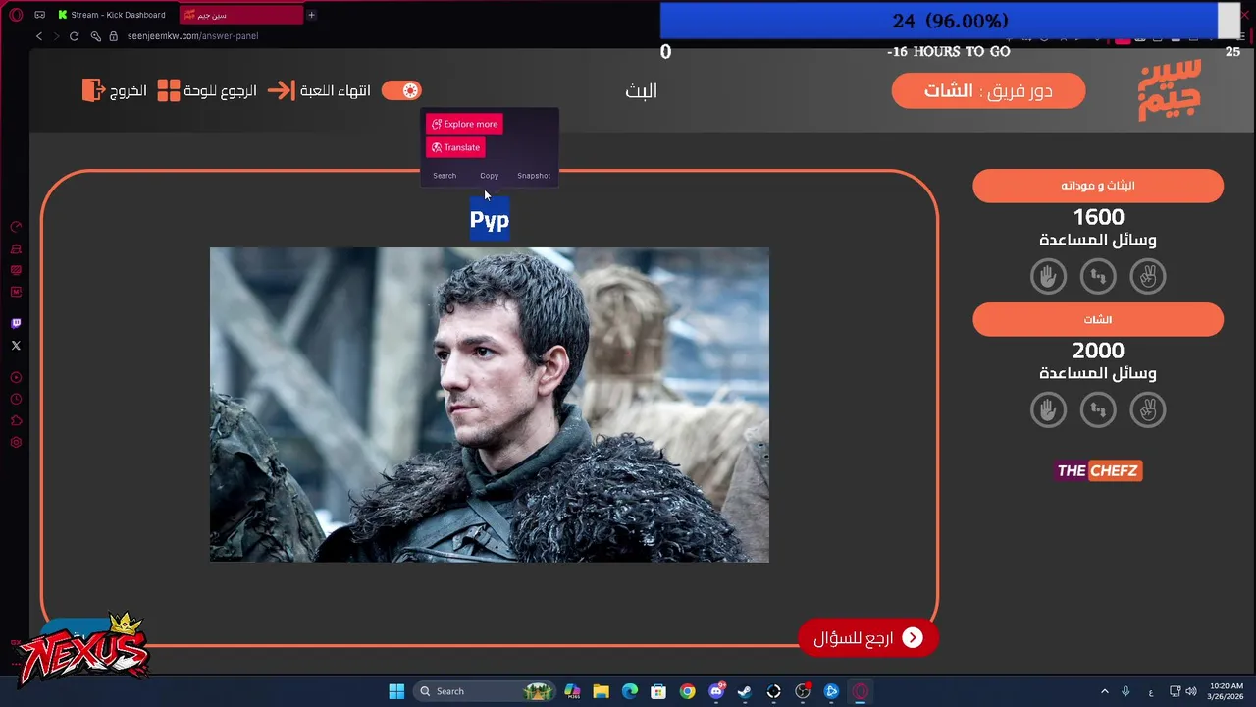Image resolution: width=1256 pixels, height=707 pixels.
Task: Open Microsoft Edge from taskbar
Action: point(630,691)
